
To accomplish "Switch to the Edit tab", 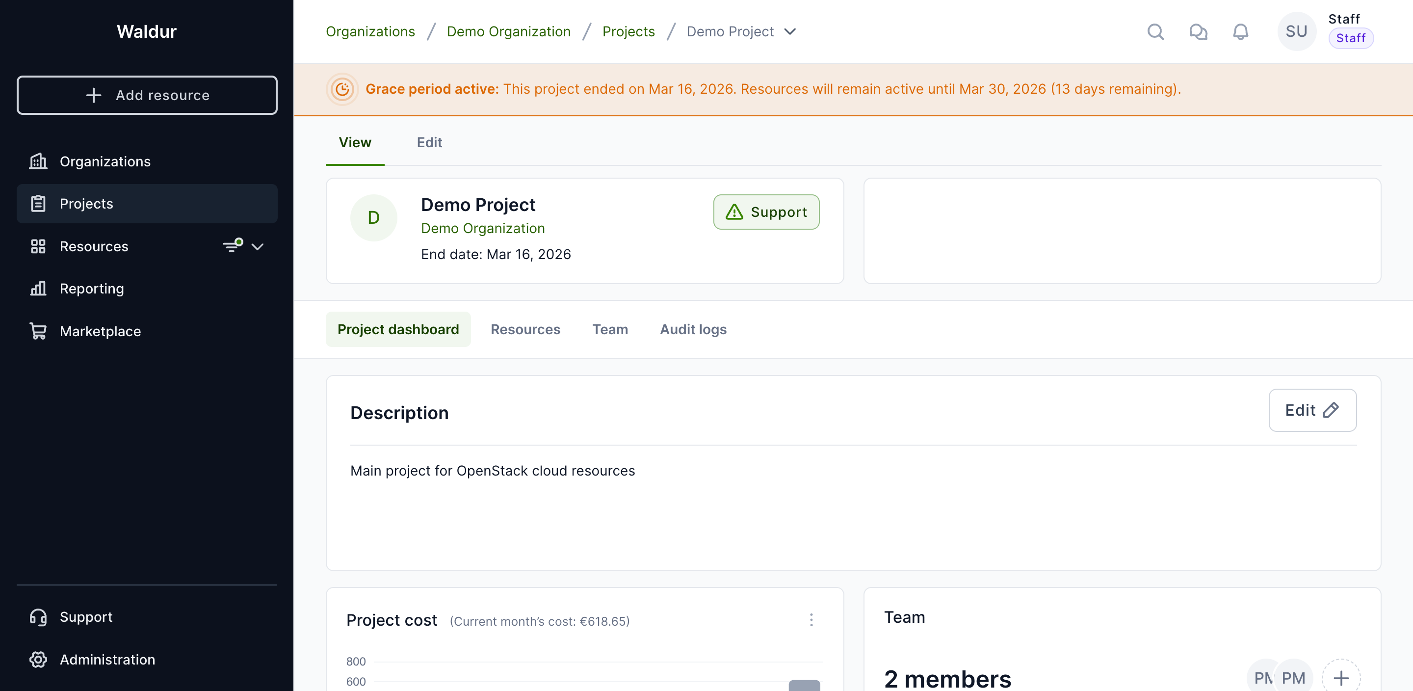I will pyautogui.click(x=429, y=143).
